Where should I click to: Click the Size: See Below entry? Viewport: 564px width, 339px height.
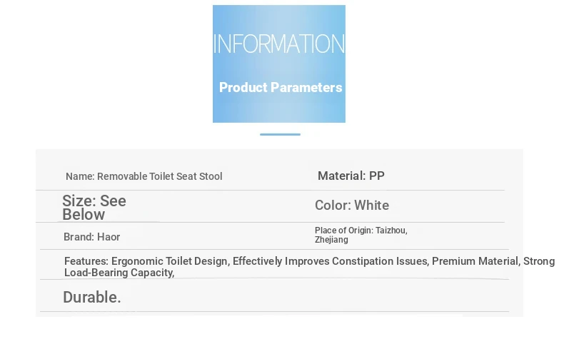click(x=94, y=208)
